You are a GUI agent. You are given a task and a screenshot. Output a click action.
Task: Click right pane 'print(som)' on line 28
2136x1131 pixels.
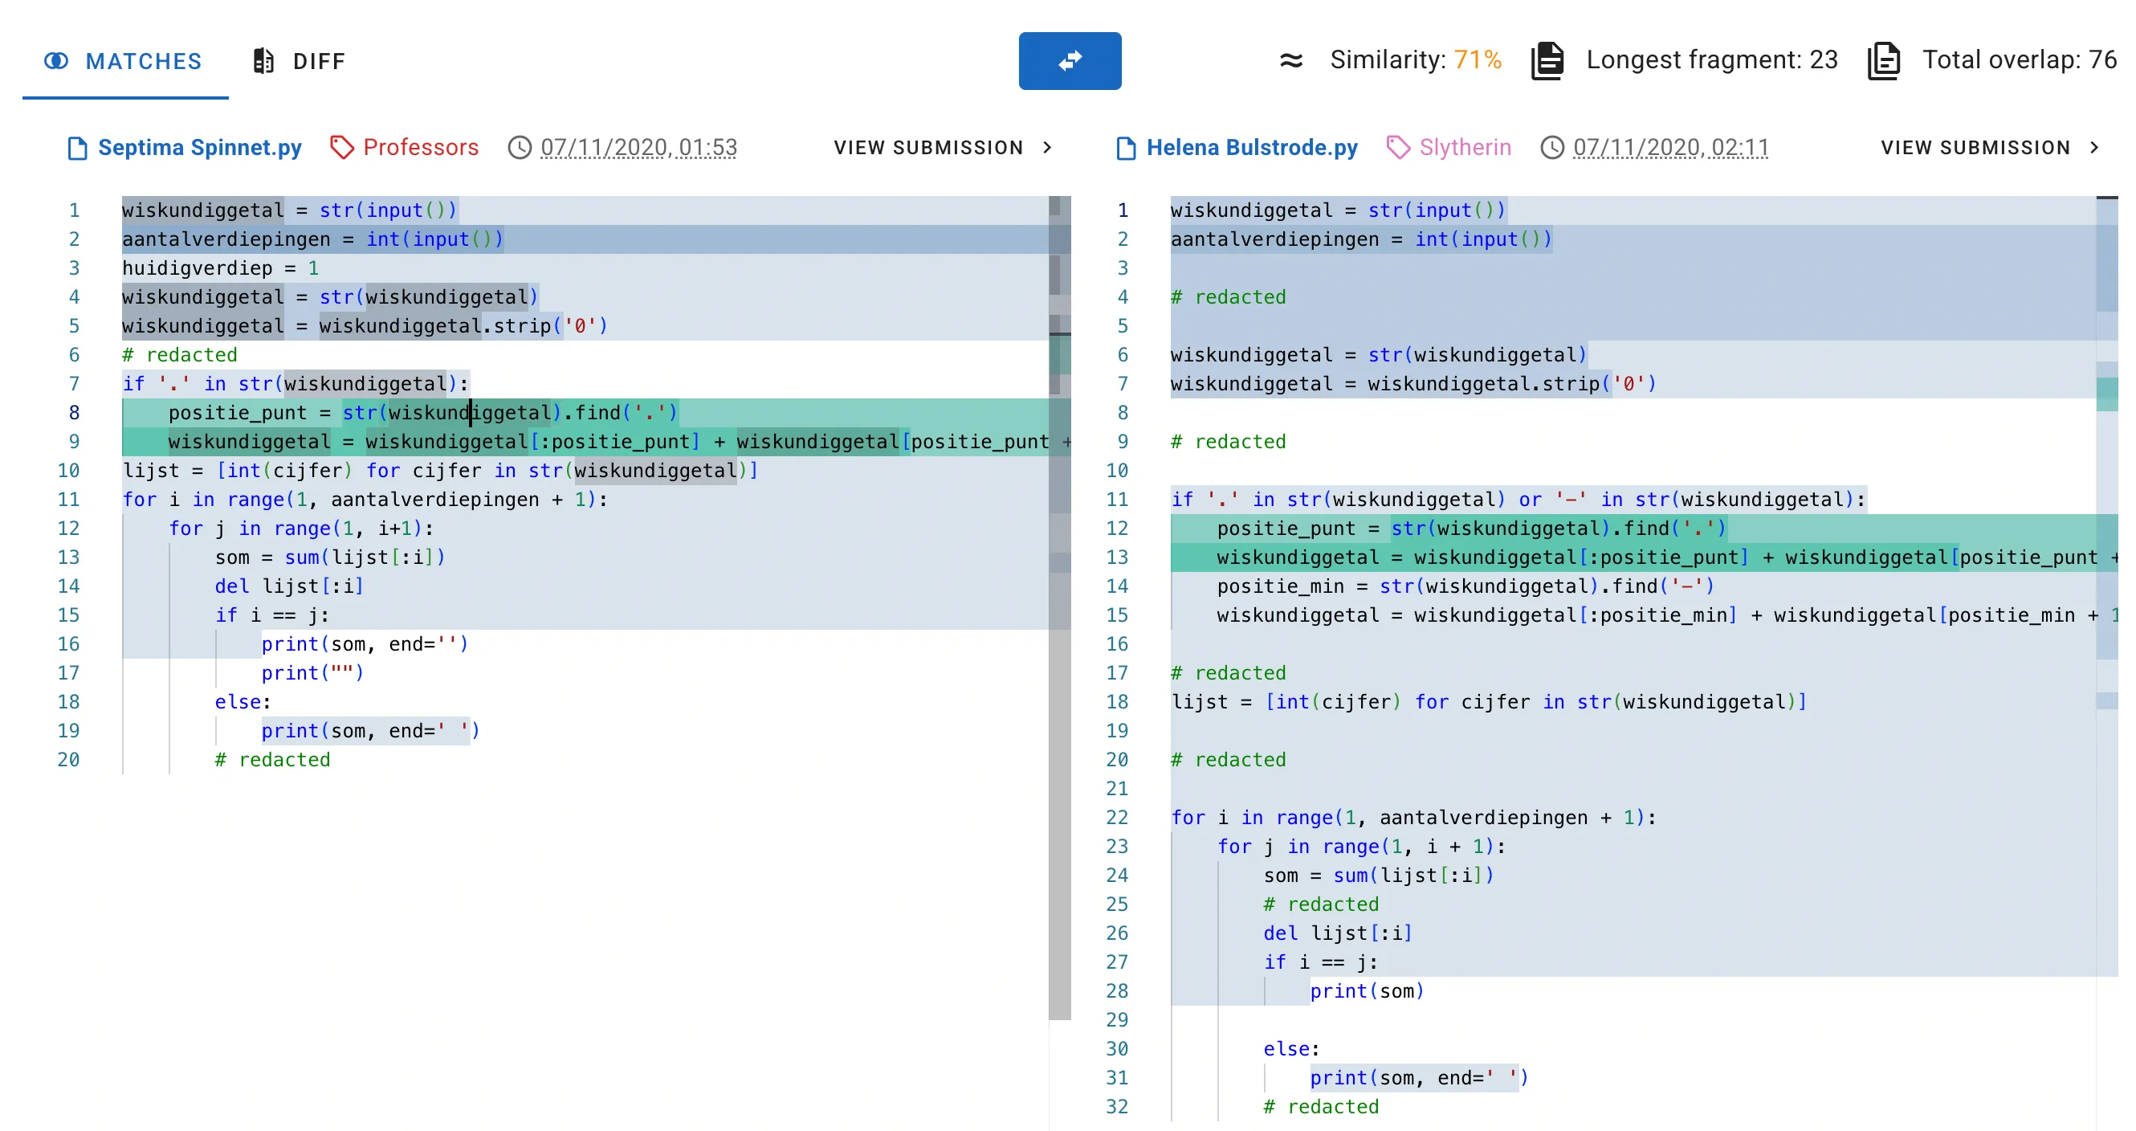click(x=1367, y=991)
